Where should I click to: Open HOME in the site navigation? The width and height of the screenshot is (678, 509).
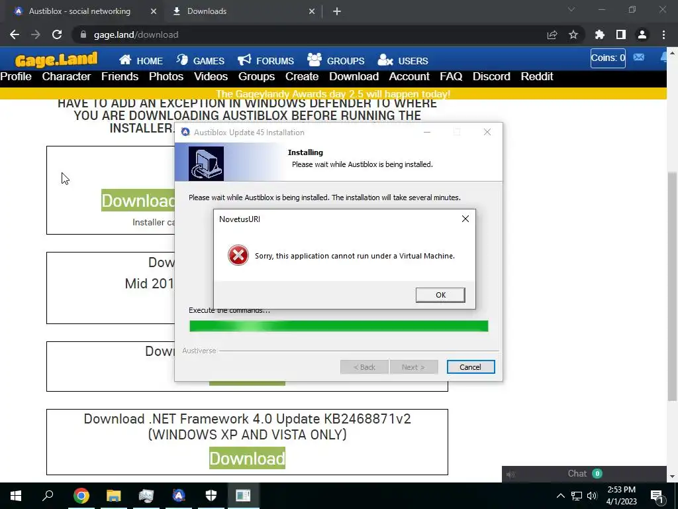[x=141, y=60]
